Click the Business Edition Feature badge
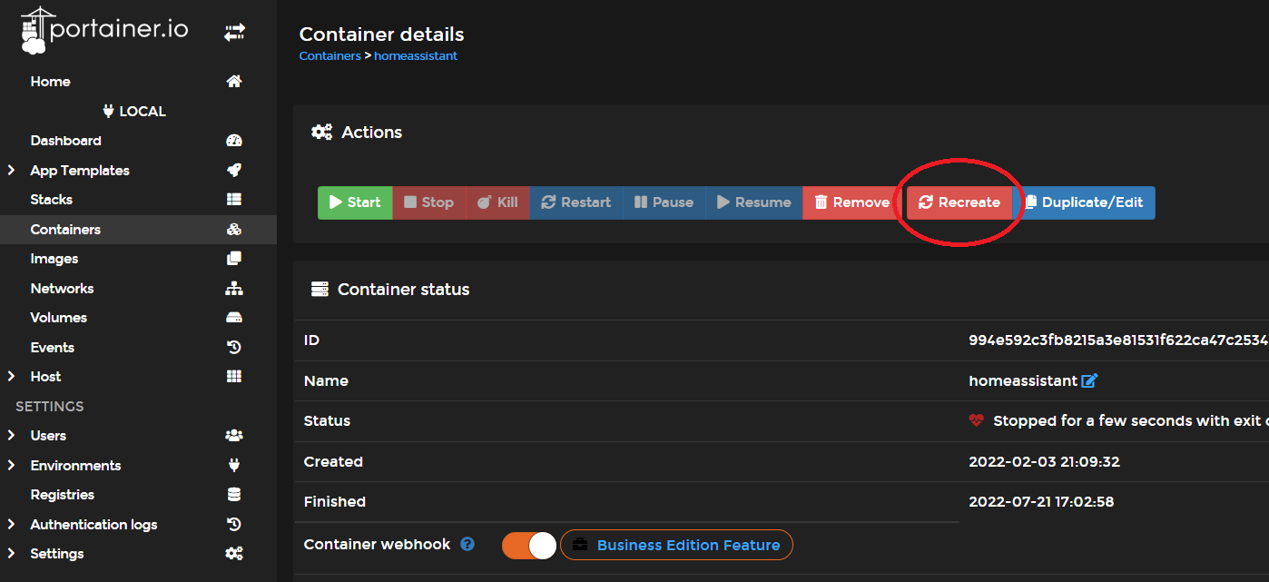 pos(676,545)
